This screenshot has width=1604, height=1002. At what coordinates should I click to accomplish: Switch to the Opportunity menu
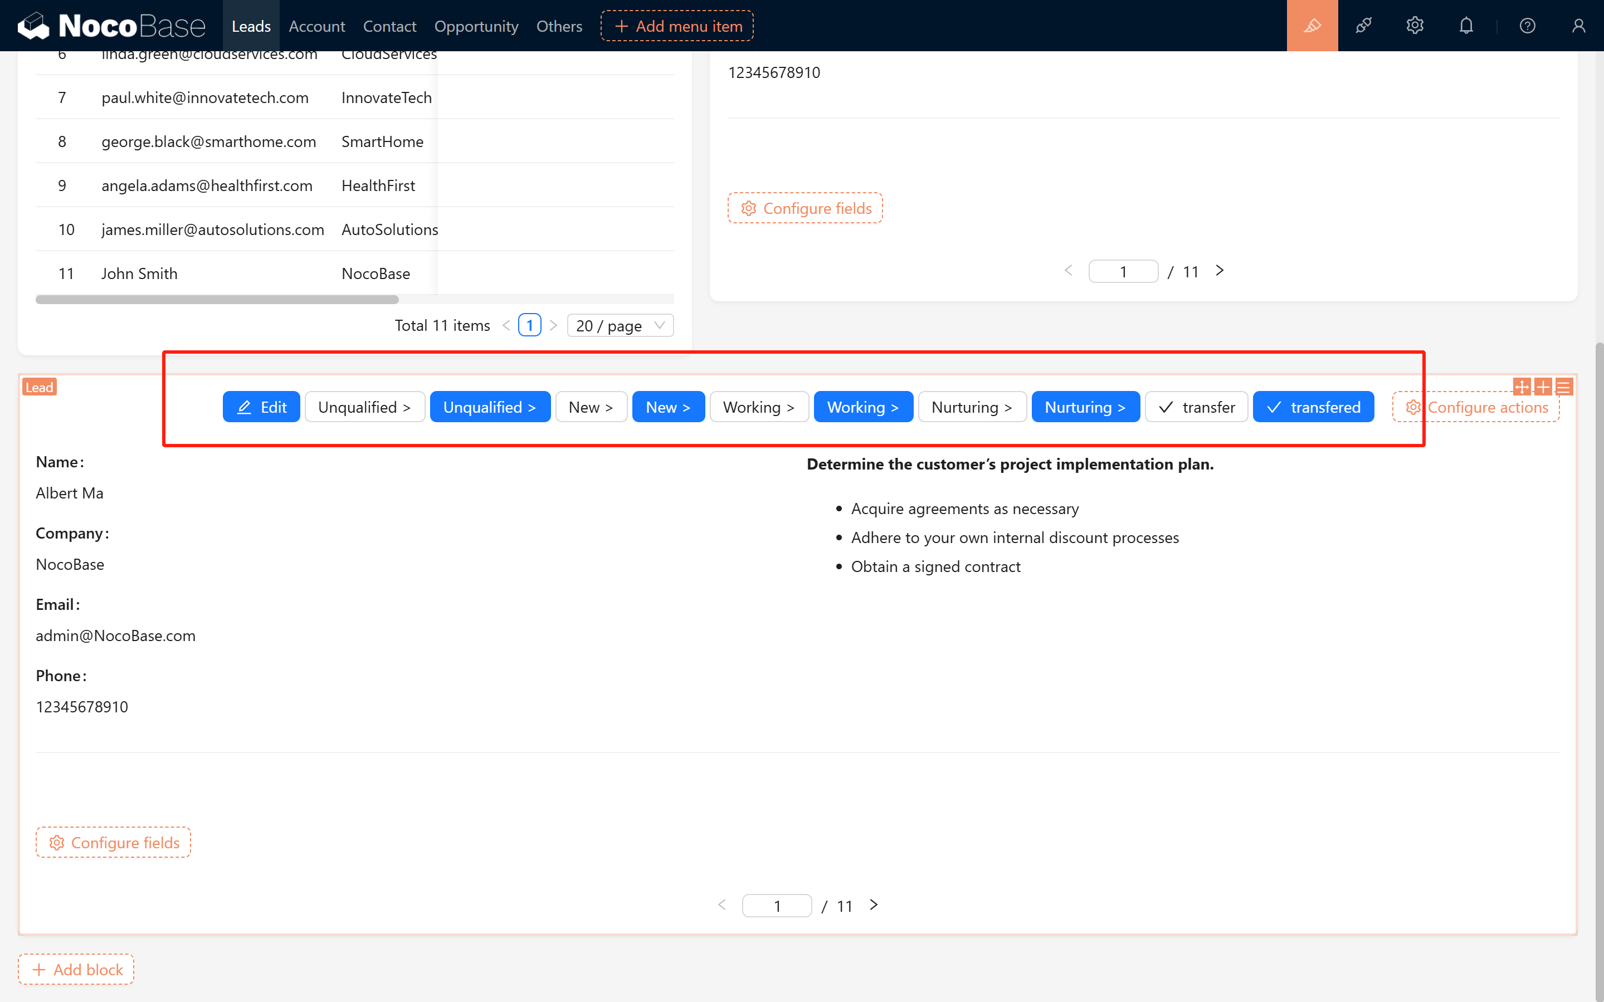point(476,26)
